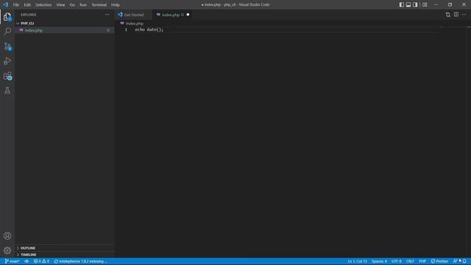The image size is (471, 265).
Task: Toggle bottom panel layout button
Action: [x=408, y=4]
